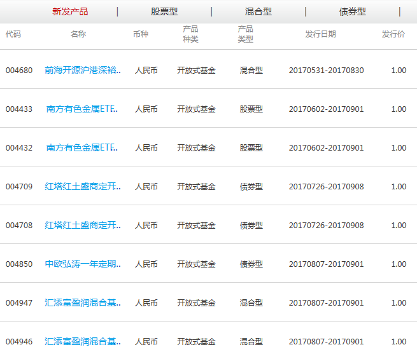
Task: Select fund code 004680
Action: (x=19, y=71)
